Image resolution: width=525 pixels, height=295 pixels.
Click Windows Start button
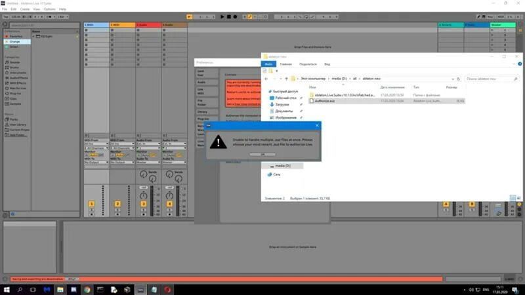[7, 290]
